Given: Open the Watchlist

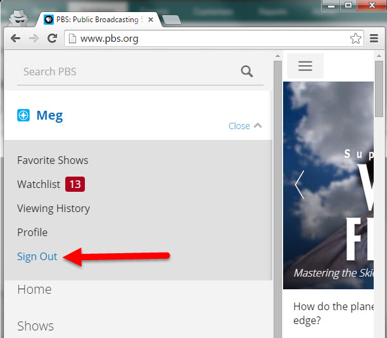Looking at the screenshot, I should [x=39, y=184].
